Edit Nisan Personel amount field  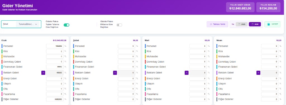(270, 46)
